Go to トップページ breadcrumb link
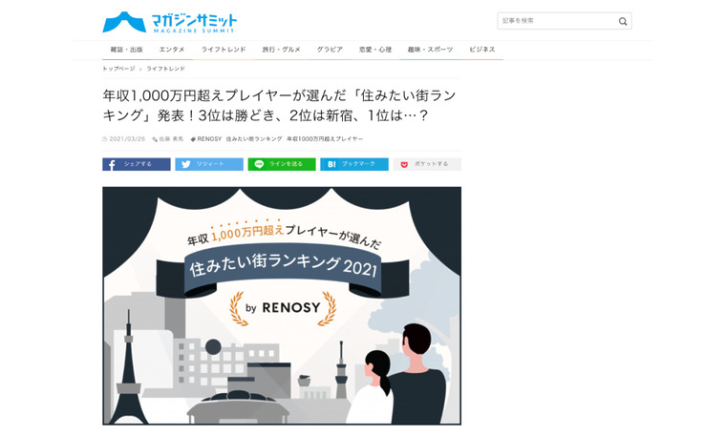This screenshot has width=726, height=435. pyautogui.click(x=118, y=69)
